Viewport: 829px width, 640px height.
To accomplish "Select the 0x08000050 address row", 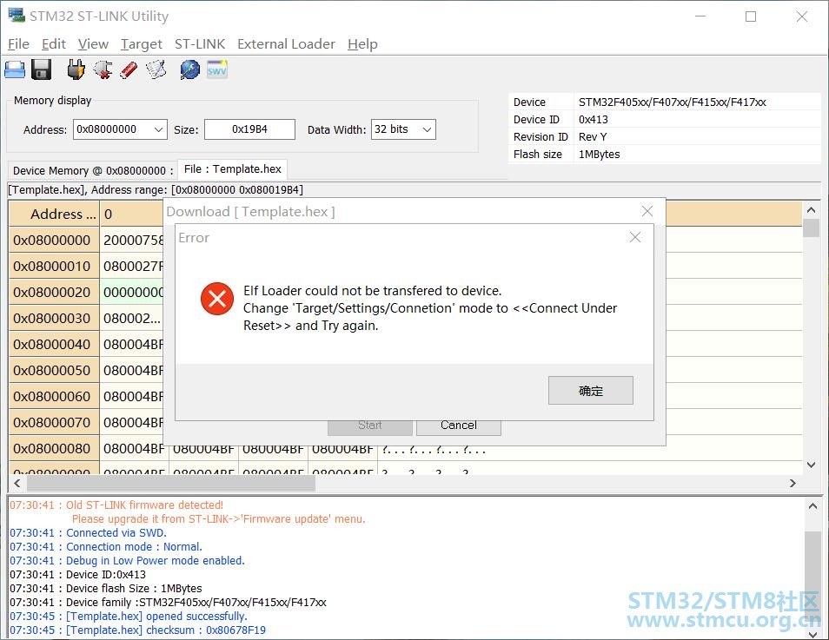I will [x=54, y=370].
